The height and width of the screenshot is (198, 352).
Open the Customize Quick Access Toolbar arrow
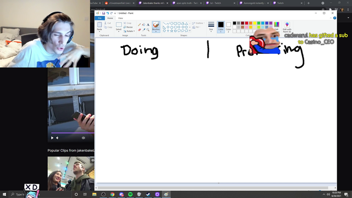click(x=115, y=13)
